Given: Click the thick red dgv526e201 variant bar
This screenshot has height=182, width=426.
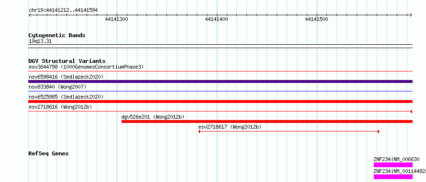Looking at the screenshot, I should (x=267, y=121).
